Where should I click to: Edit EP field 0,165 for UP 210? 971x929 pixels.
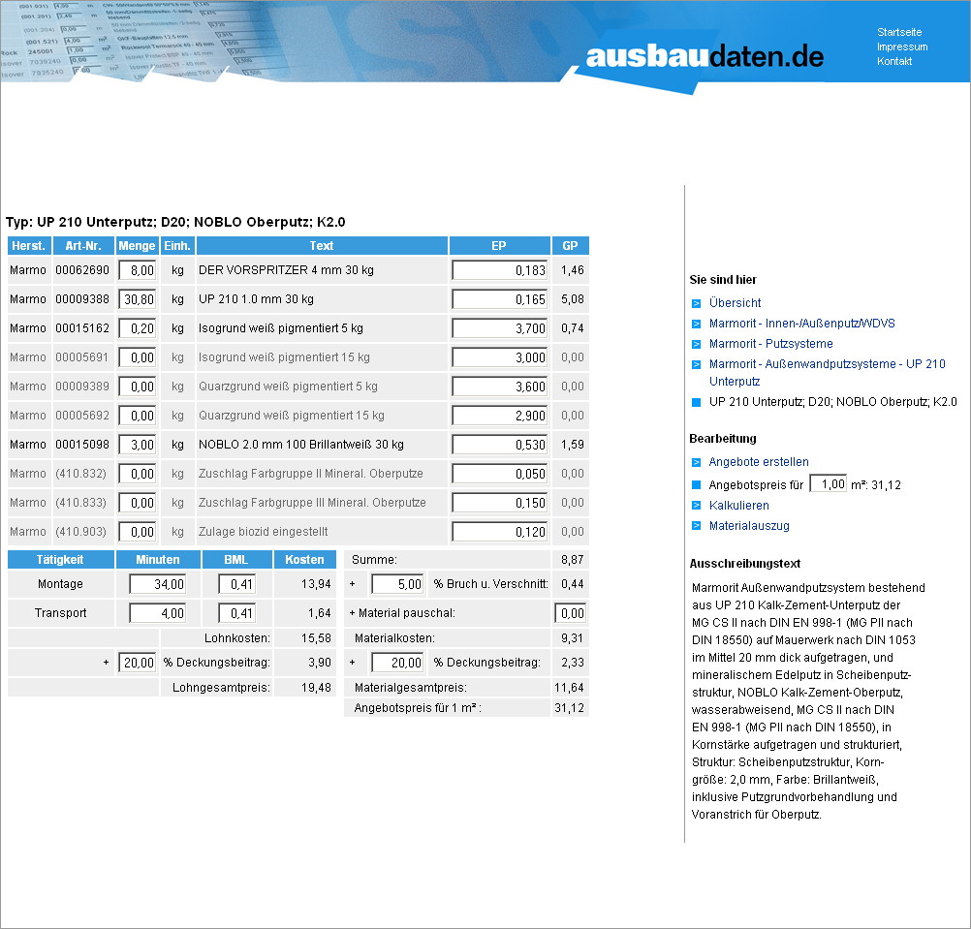pyautogui.click(x=500, y=299)
